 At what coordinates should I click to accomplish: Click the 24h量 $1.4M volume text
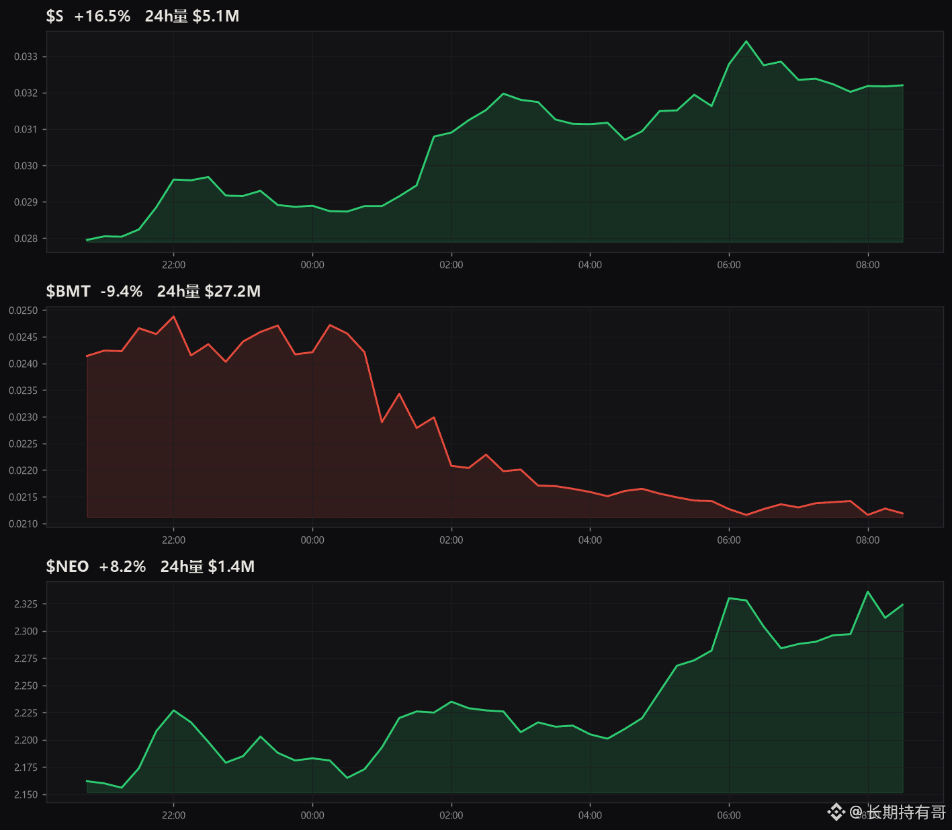pyautogui.click(x=208, y=567)
